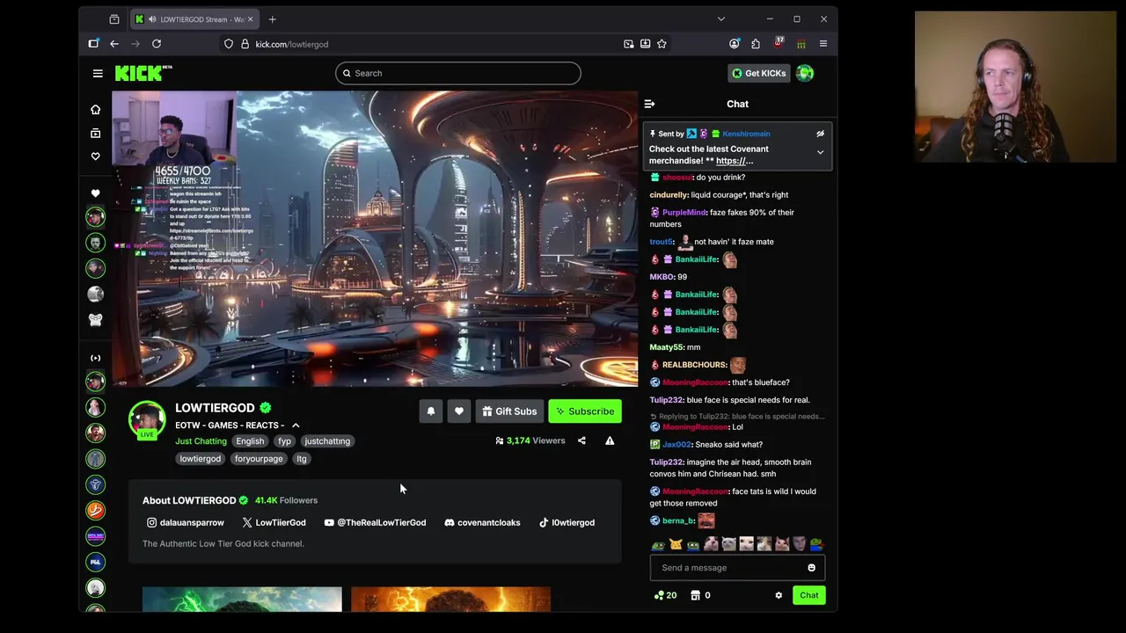Open the channel points balance showing 20
The height and width of the screenshot is (633, 1126).
[x=665, y=596]
